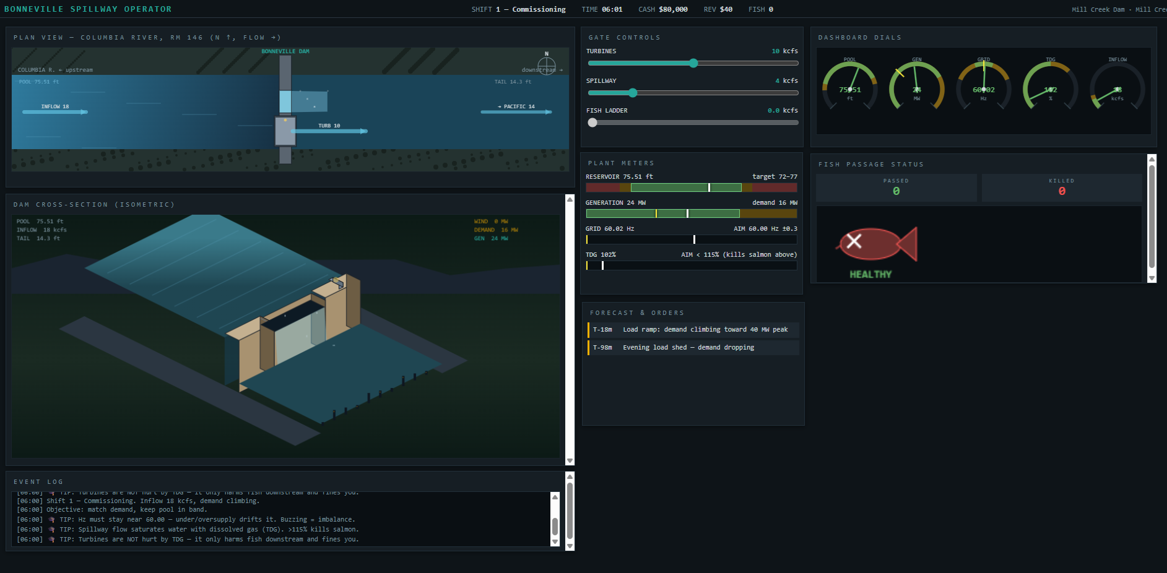Click 'WIND 0 MW' in cross-section view
Image resolution: width=1167 pixels, height=573 pixels.
(x=491, y=222)
